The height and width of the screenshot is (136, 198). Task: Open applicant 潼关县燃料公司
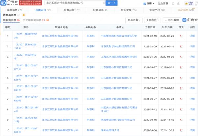[x=110, y=130]
